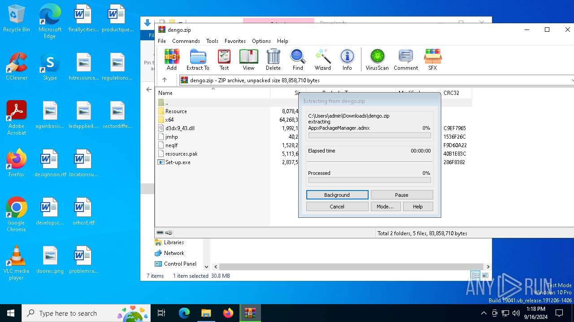
Task: Click the Info toolbar icon
Action: [x=347, y=60]
